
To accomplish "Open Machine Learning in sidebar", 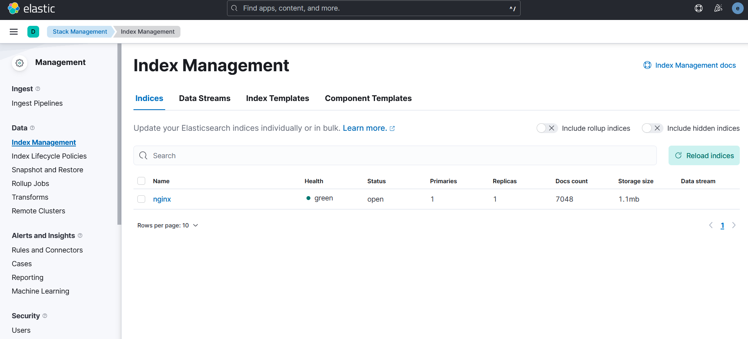I will (41, 291).
